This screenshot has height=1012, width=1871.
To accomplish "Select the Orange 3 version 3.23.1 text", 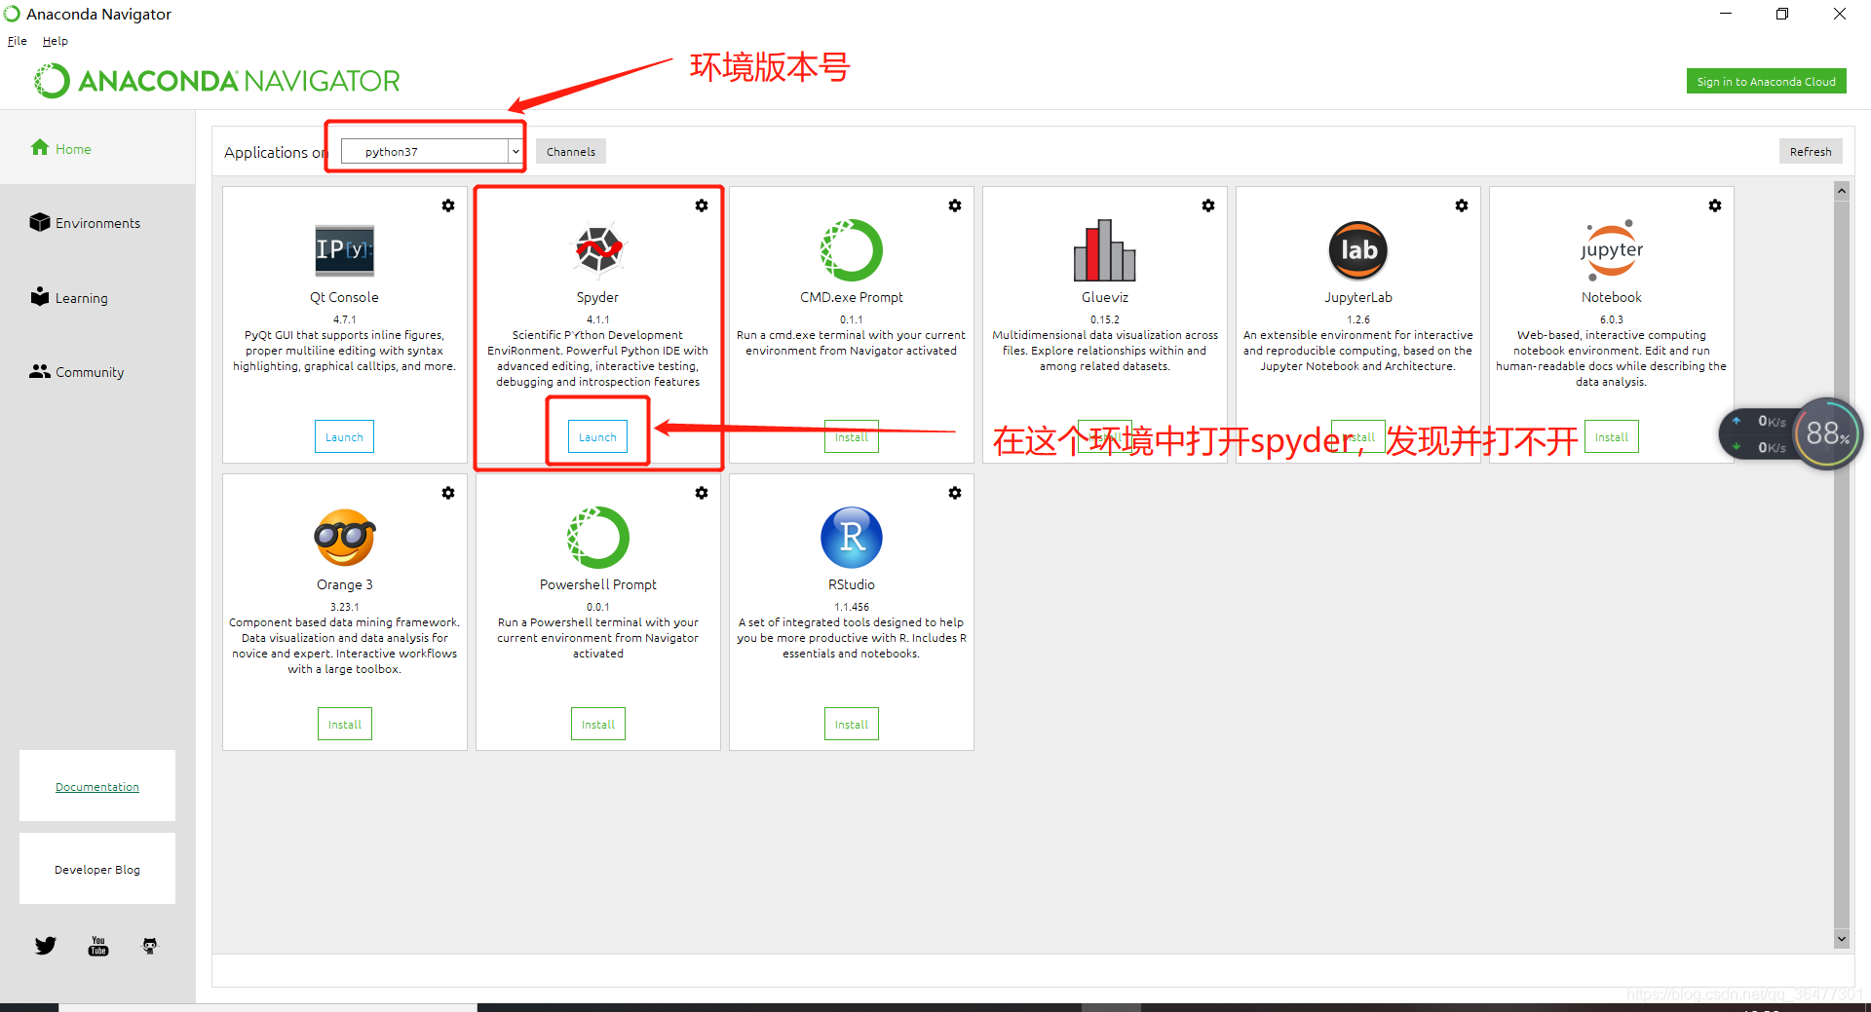I will click(345, 607).
